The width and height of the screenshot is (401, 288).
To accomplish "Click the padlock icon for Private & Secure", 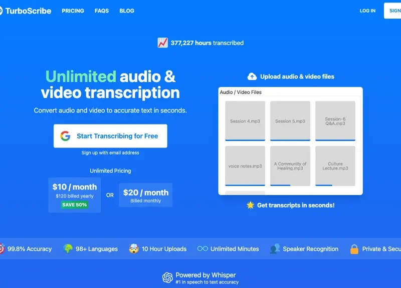I will pyautogui.click(x=354, y=248).
